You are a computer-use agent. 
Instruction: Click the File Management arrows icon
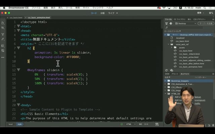[3, 28]
